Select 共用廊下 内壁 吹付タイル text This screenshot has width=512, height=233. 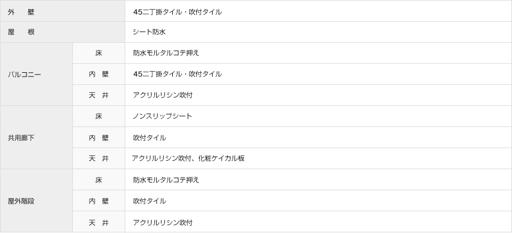tap(149, 138)
